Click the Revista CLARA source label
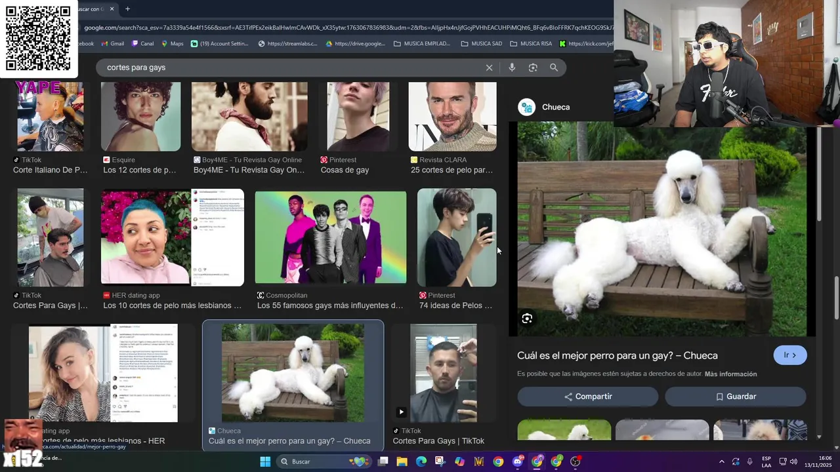 [x=443, y=160]
